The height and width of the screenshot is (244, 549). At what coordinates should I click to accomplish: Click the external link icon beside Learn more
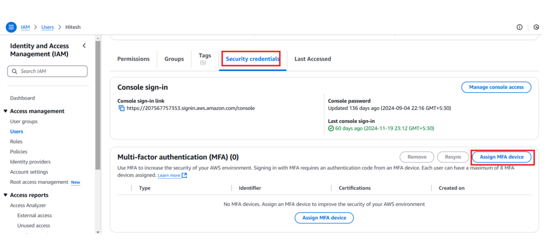click(184, 175)
